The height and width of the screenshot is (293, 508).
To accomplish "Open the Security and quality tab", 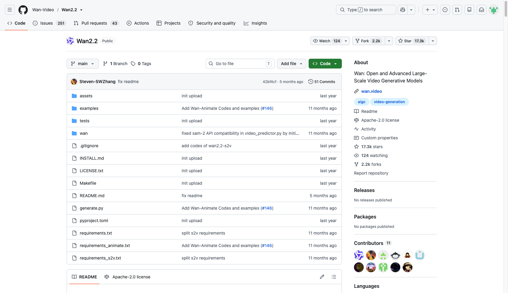I will pyautogui.click(x=212, y=23).
